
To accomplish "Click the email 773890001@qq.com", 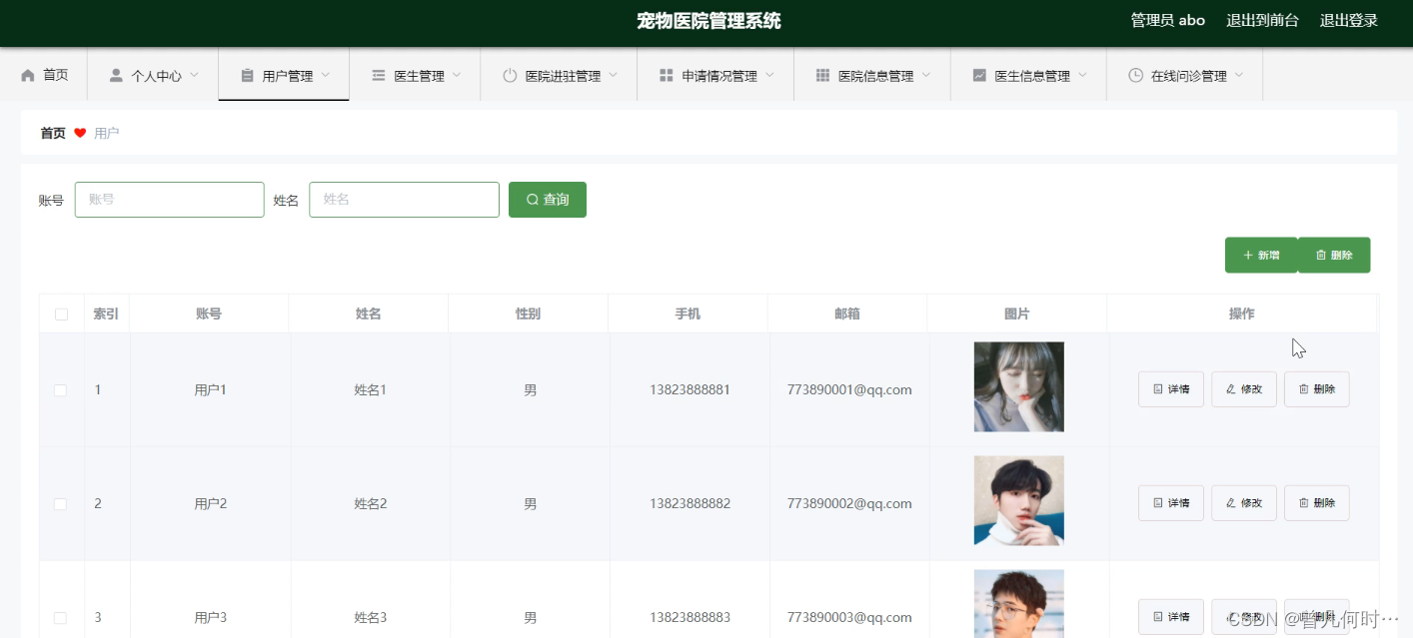I will 849,390.
